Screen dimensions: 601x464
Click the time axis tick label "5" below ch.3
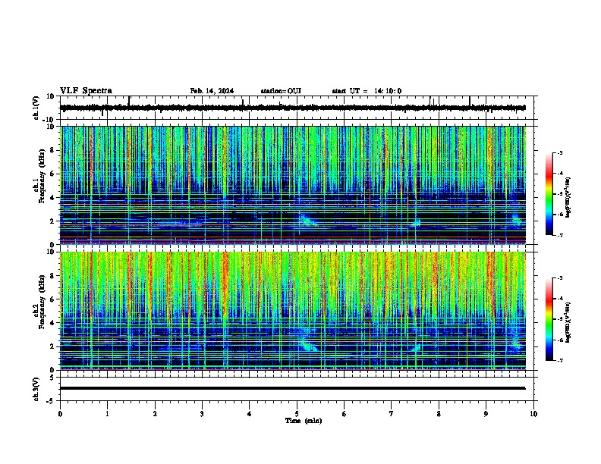(x=297, y=414)
